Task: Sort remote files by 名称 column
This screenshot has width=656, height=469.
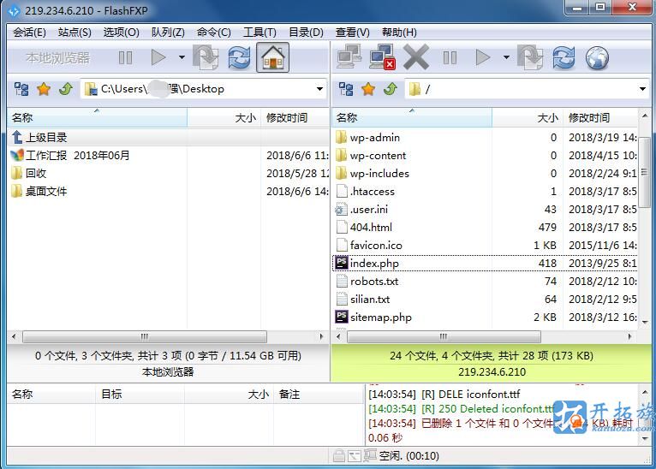Action: coord(412,118)
